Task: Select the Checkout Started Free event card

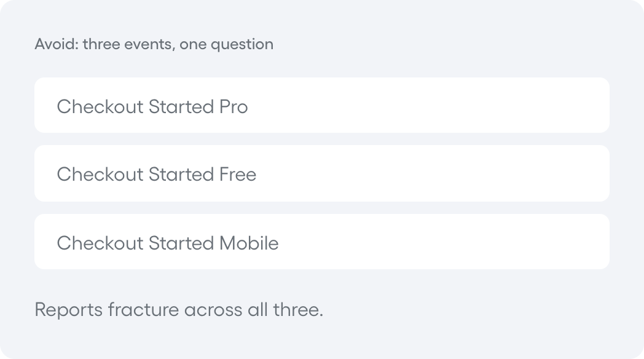Action: click(322, 173)
